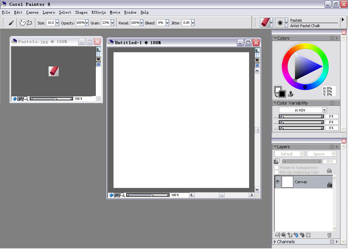Enable the Pick Up Underlying Color checkbox

click(x=277, y=172)
